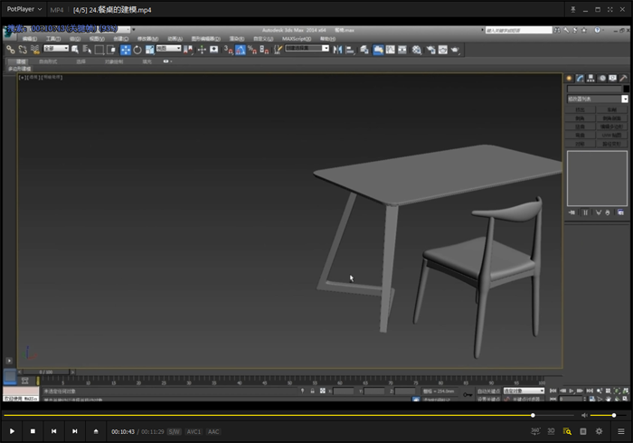Open the PotPlayer settings gear
This screenshot has height=443, width=633.
click(599, 431)
